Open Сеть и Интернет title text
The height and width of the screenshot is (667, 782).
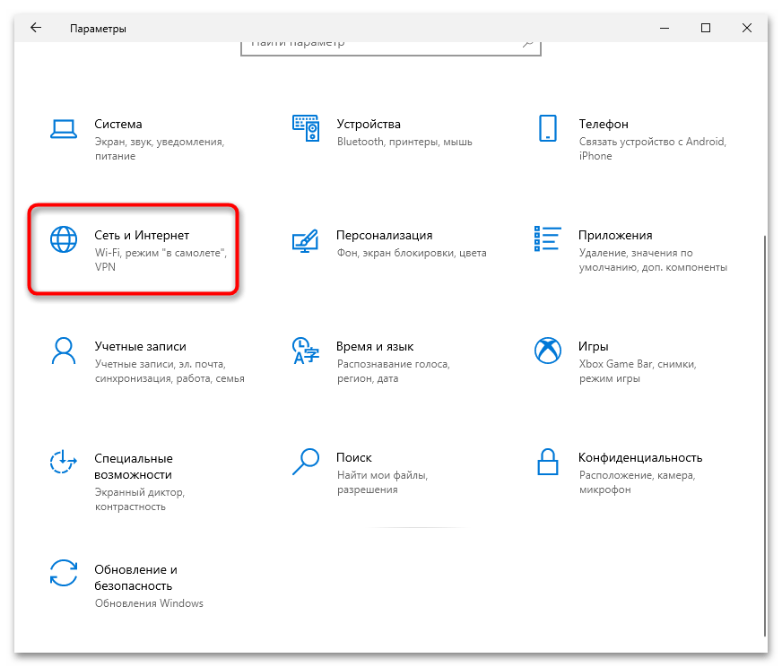[x=142, y=235]
